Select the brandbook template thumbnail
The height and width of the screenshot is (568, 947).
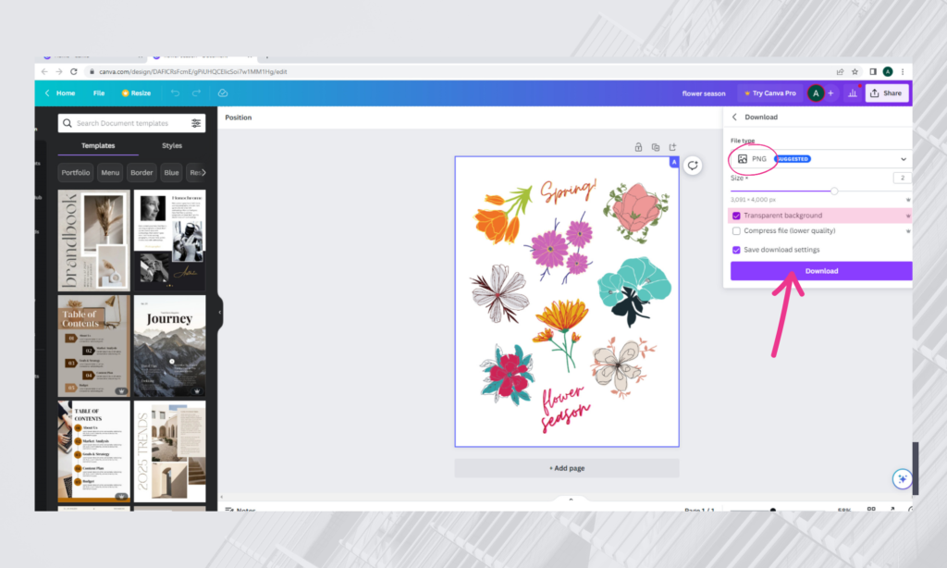(x=93, y=241)
